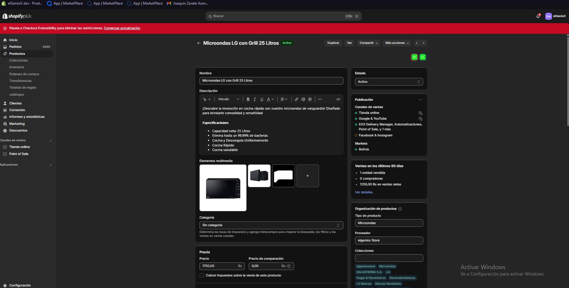Show info about Organización de productos
Viewport: 569px width, 288px height.
coord(400,209)
